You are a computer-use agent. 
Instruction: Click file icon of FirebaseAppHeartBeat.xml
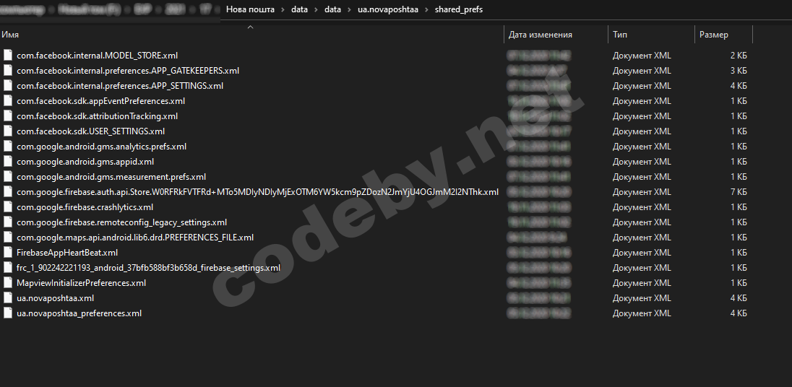click(7, 252)
